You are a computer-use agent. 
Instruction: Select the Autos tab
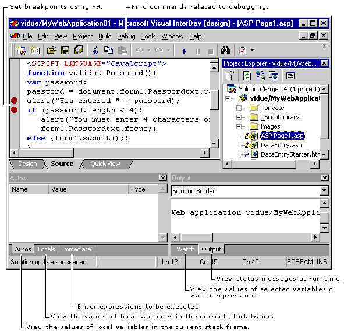pos(23,249)
